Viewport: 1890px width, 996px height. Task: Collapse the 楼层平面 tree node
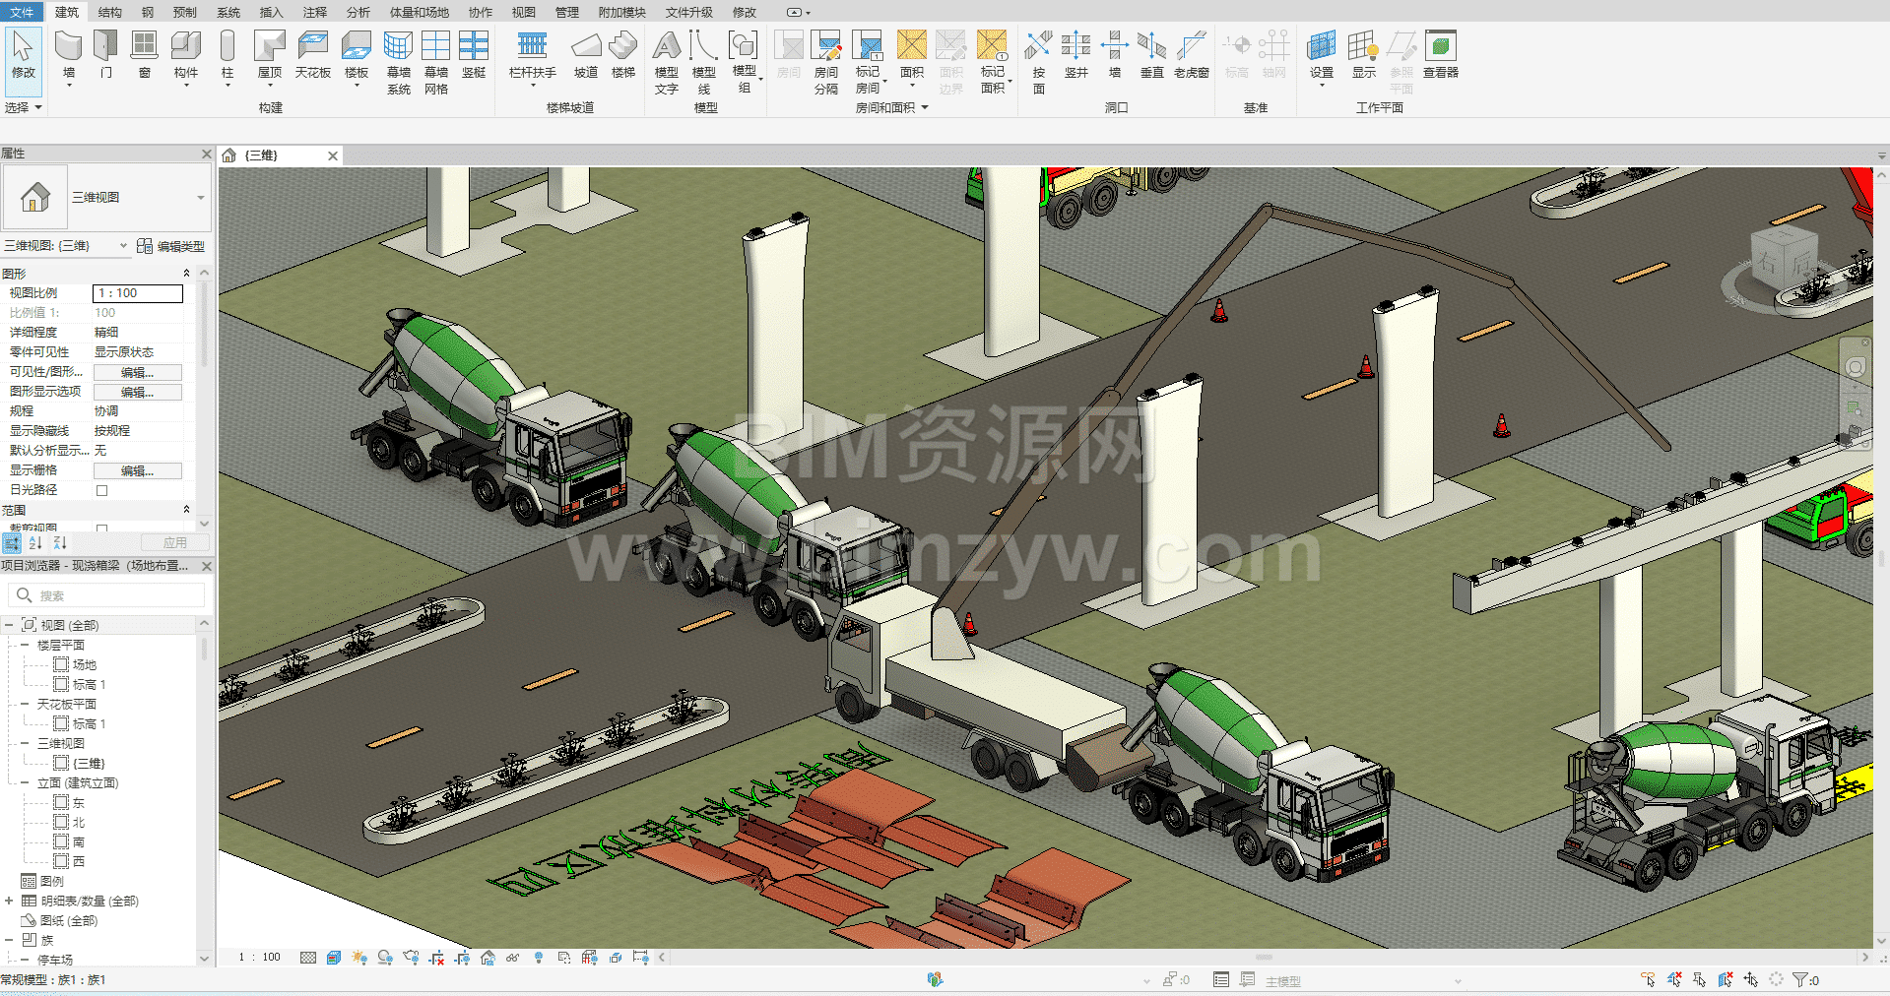pyautogui.click(x=25, y=646)
